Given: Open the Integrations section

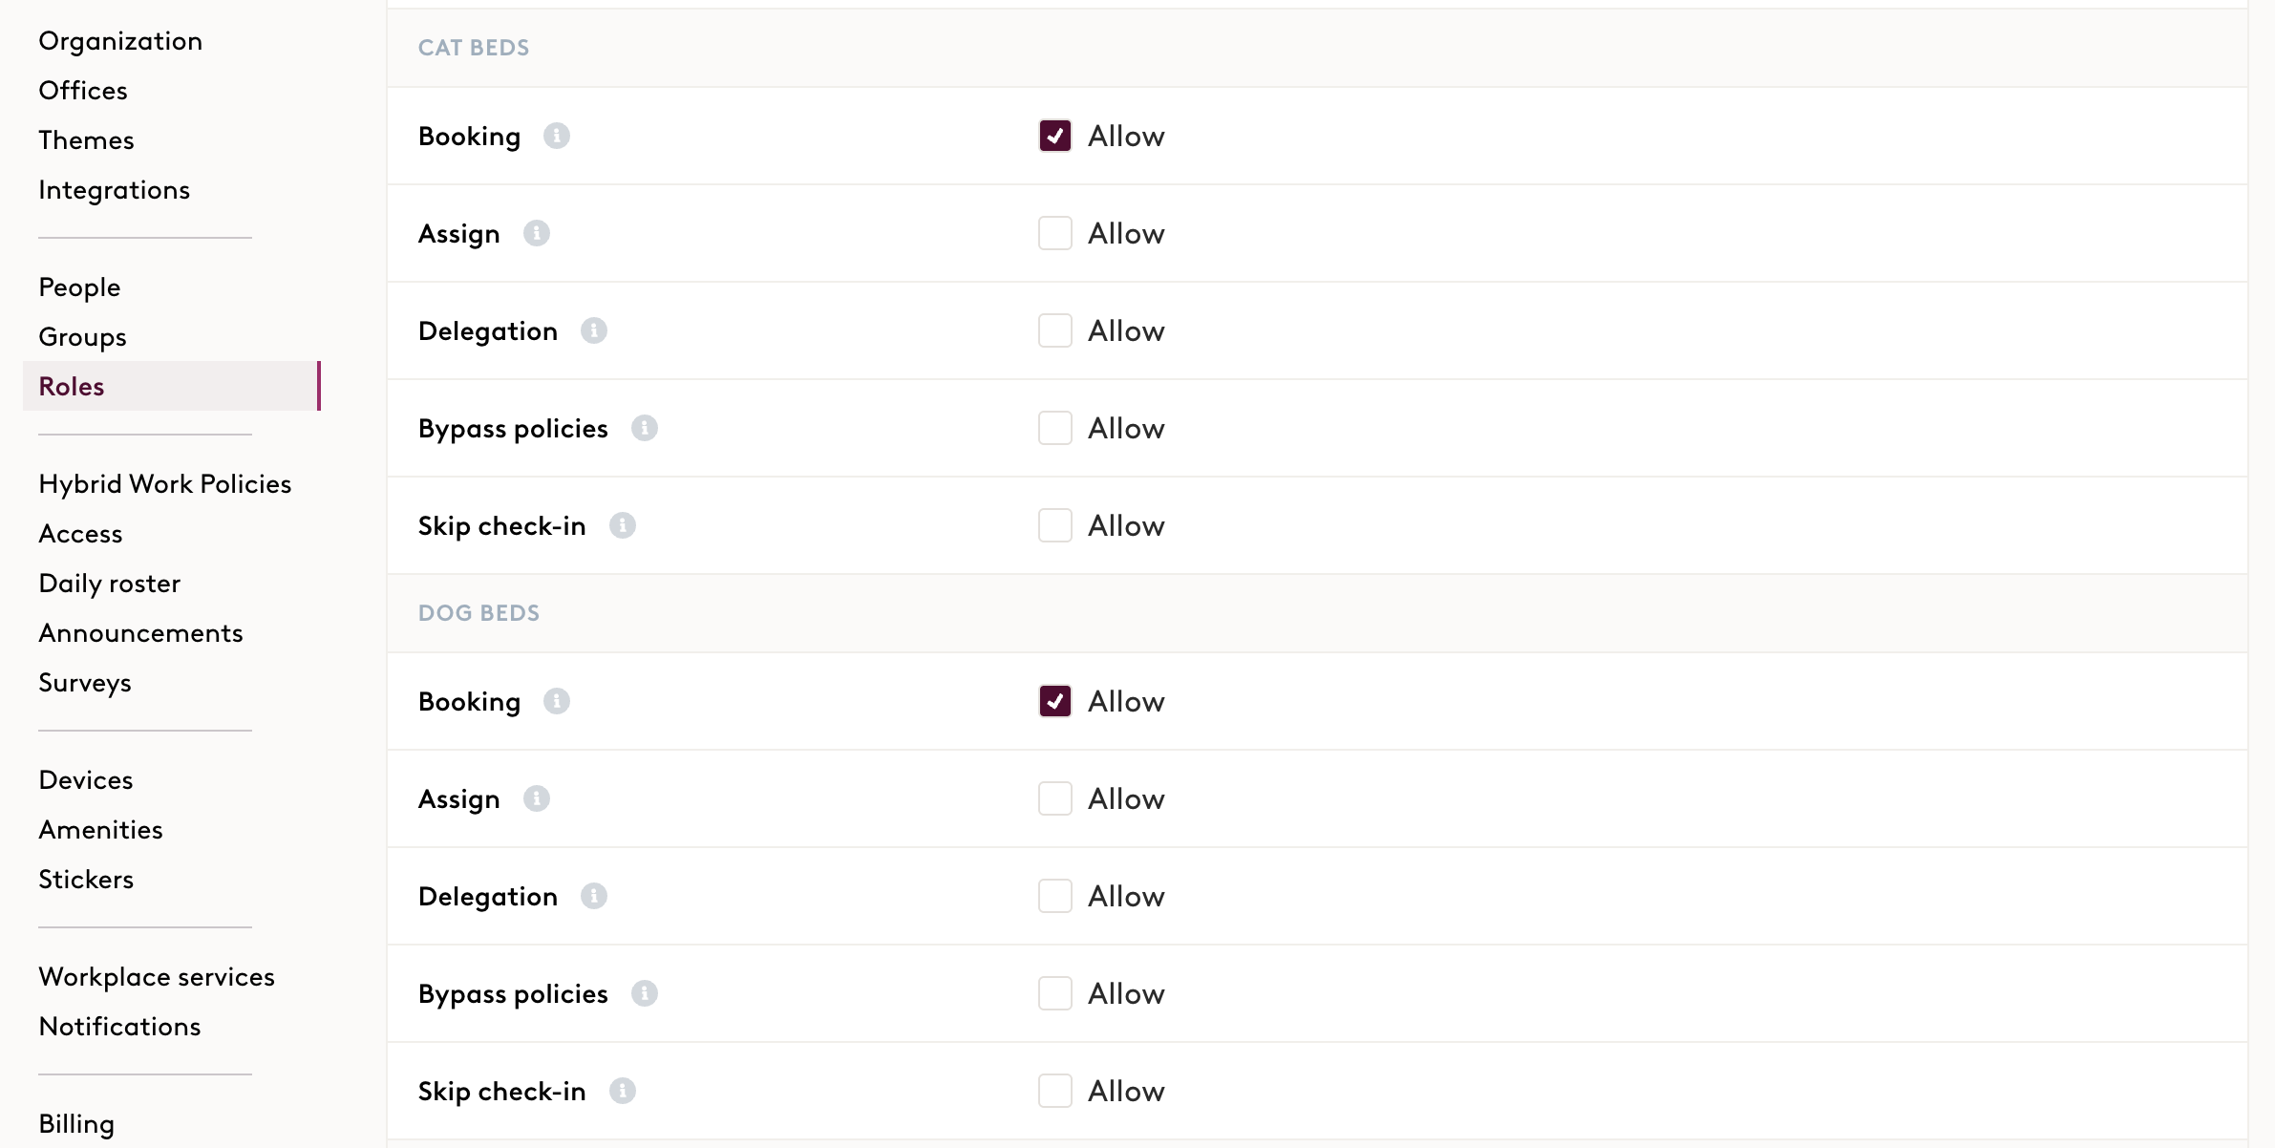Looking at the screenshot, I should click(115, 190).
